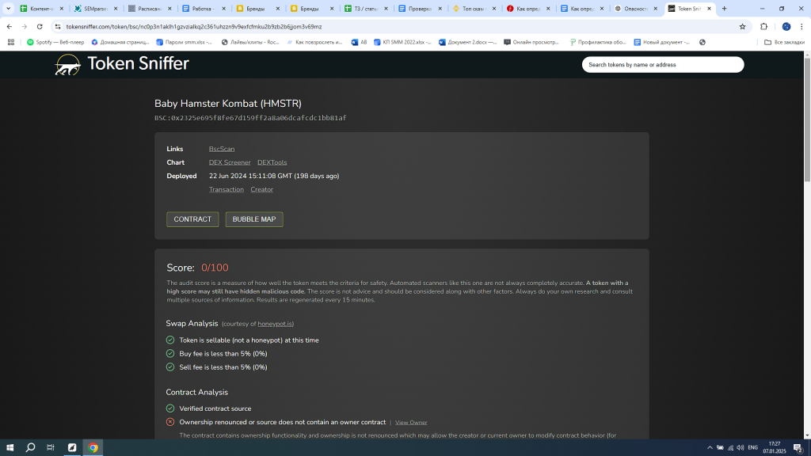Open the Документ 2.docx bookmark
Screen dimensions: 811x456
pyautogui.click(x=467, y=43)
